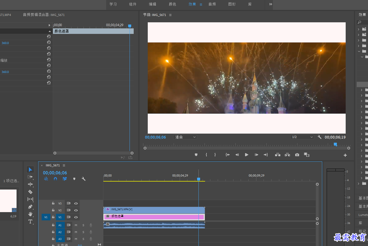Hide track V3 with eye icon
Image resolution: width=368 pixels, height=246 pixels.
(x=76, y=203)
